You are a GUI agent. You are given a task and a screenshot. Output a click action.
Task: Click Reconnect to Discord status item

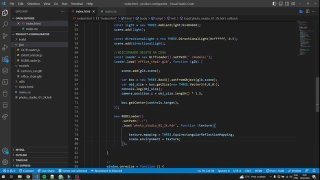click(106, 171)
